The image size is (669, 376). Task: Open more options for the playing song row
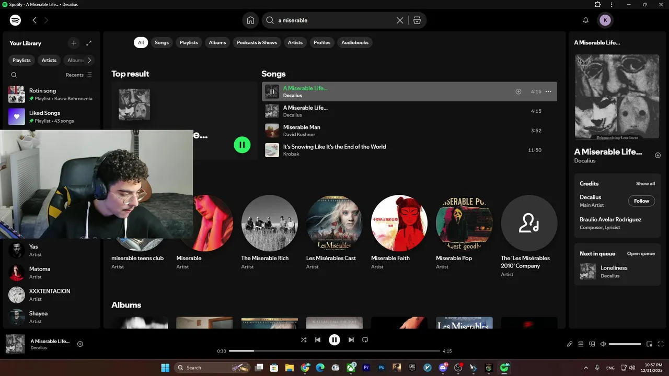pos(548,91)
